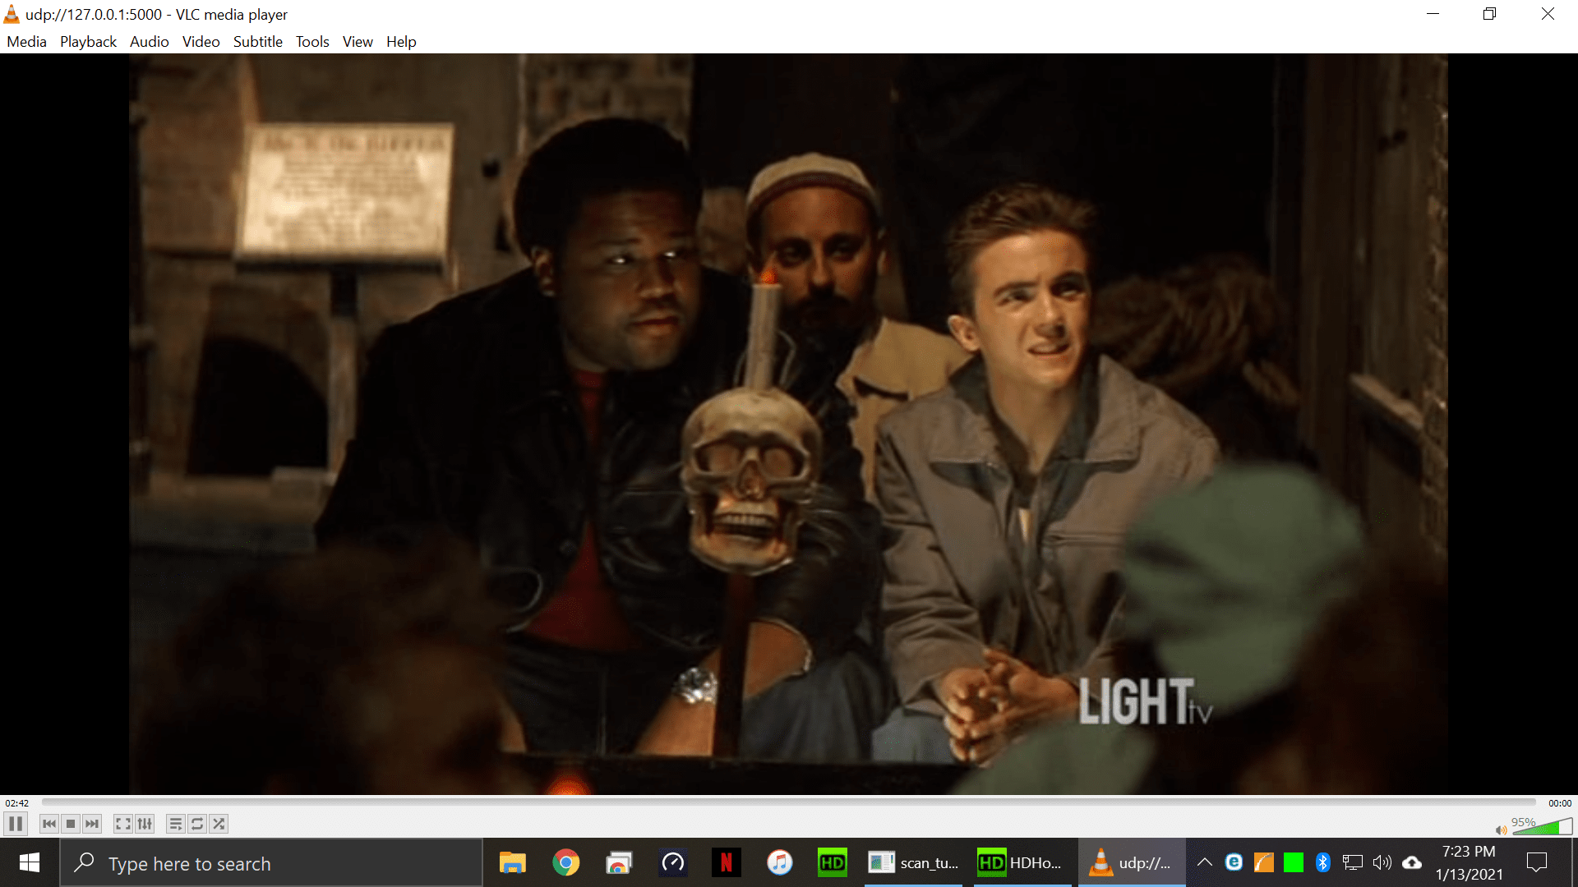The height and width of the screenshot is (887, 1578).
Task: Open the Help menu
Action: [x=401, y=41]
